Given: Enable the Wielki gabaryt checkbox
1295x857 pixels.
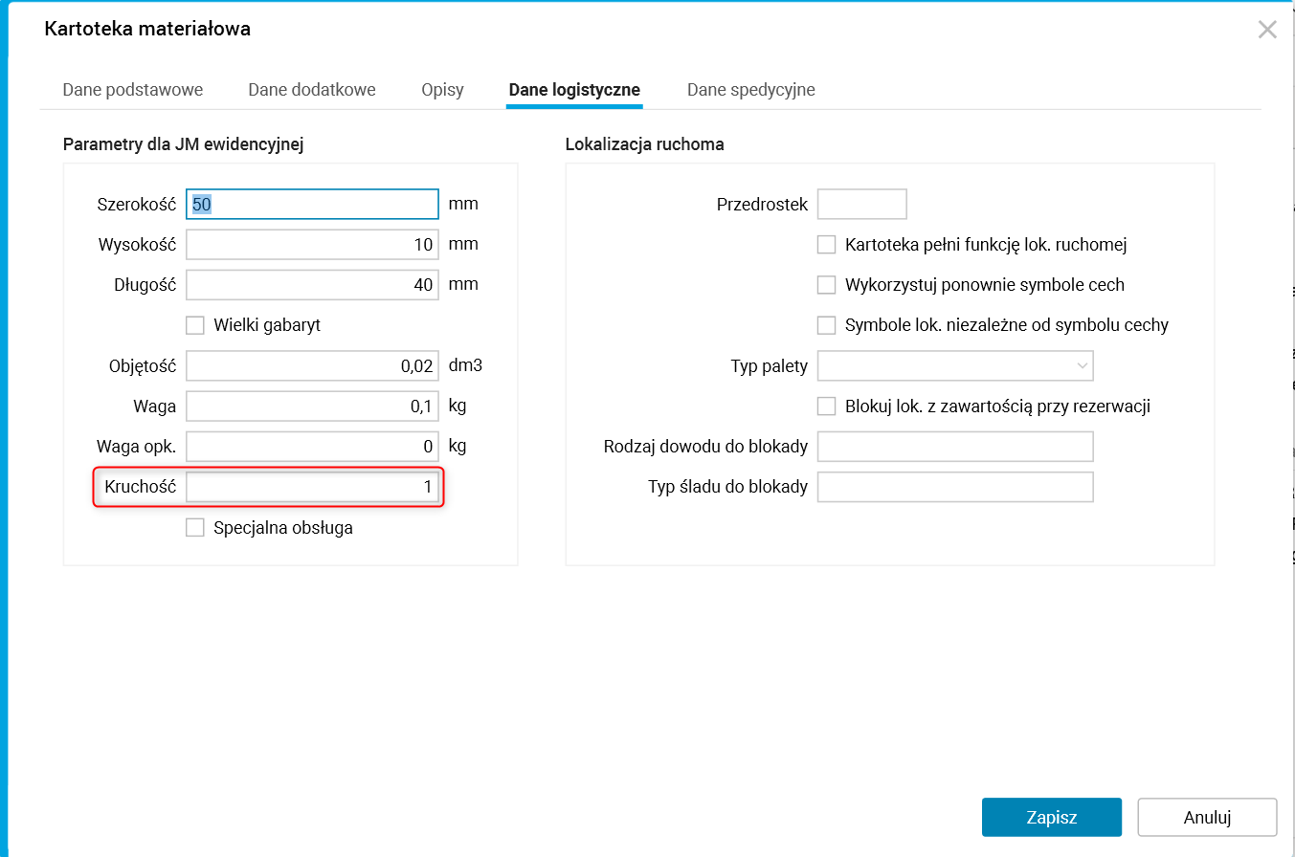Looking at the screenshot, I should pyautogui.click(x=195, y=325).
